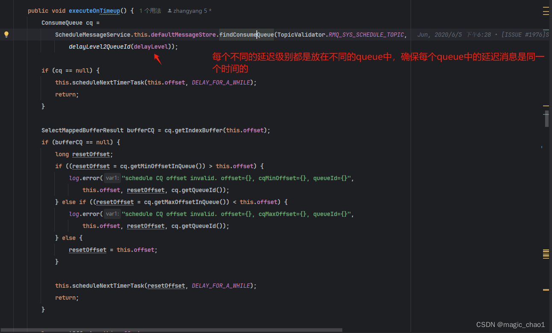This screenshot has width=552, height=333.
Task: Click the var1 hint before cqMaxOffset string
Action: (x=112, y=214)
